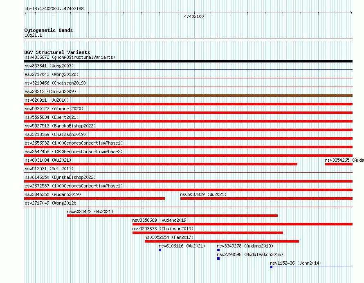Open variant nsv6146150 (ByrskaBishop2022)

tap(60, 177)
